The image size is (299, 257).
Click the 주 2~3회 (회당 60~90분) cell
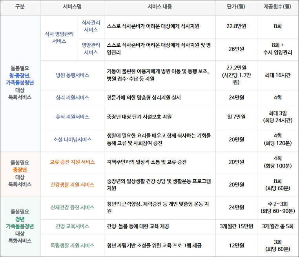pyautogui.click(x=278, y=208)
